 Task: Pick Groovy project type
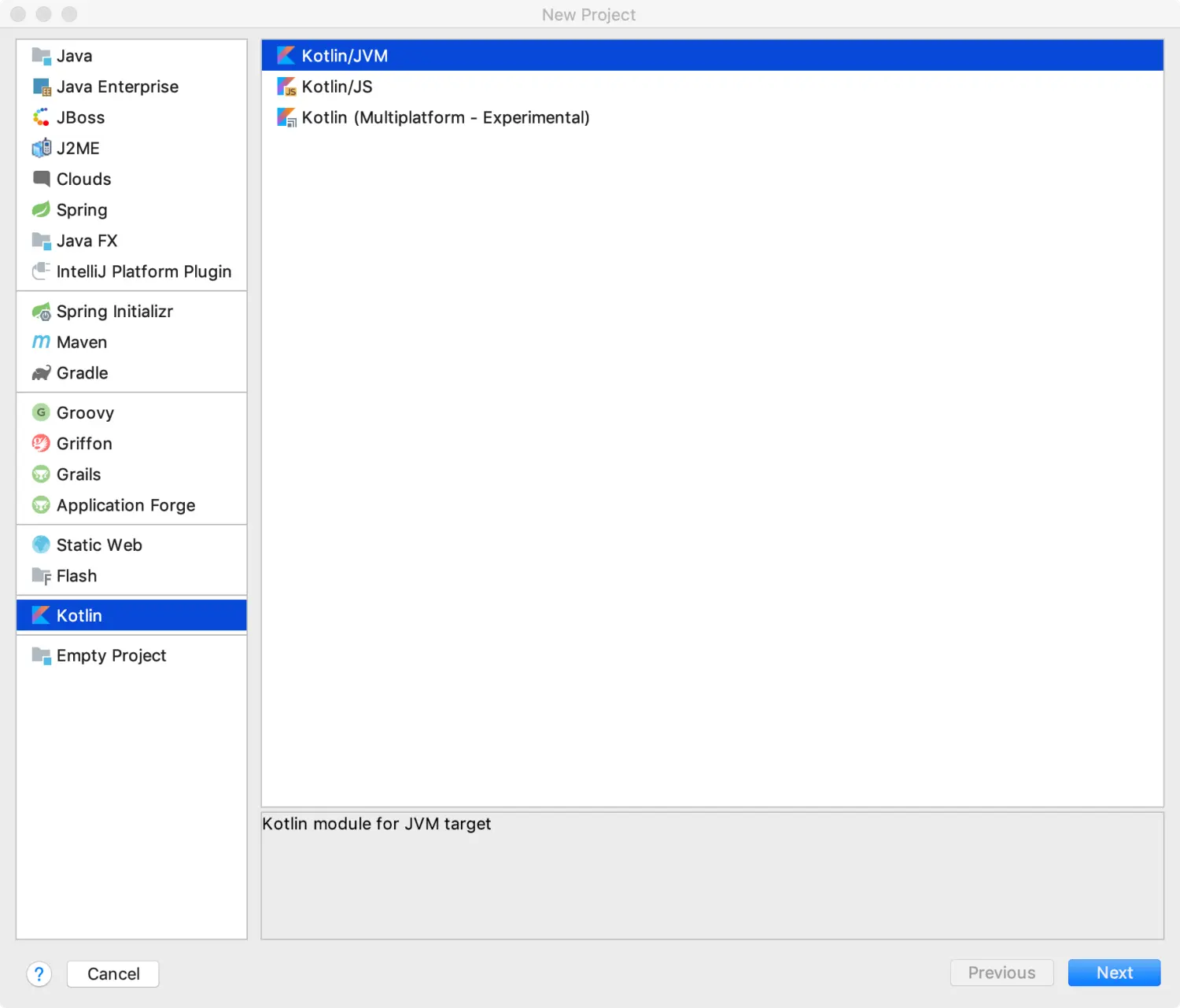pyautogui.click(x=131, y=412)
